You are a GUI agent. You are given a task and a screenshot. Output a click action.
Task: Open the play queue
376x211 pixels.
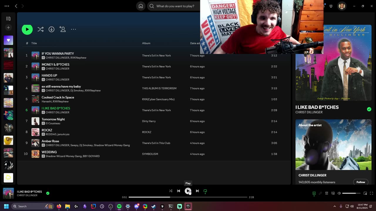pyautogui.click(x=326, y=193)
